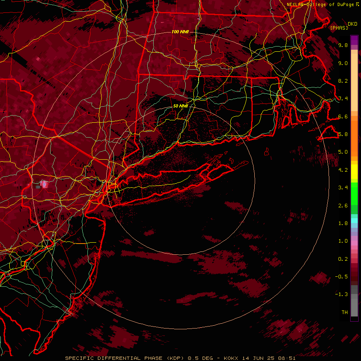The width and height of the screenshot is (361, 361).
Task: Click the 5.0 legend value
Action: pyautogui.click(x=343, y=152)
